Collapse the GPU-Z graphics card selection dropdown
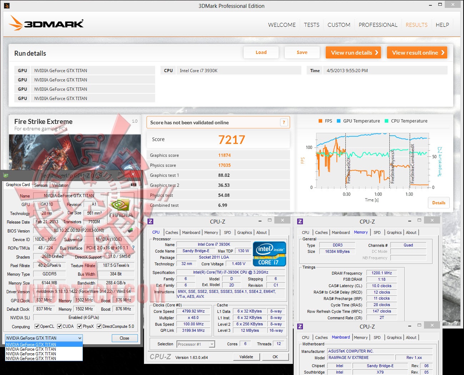Image resolution: width=464 pixels, height=375 pixels. pos(80,338)
